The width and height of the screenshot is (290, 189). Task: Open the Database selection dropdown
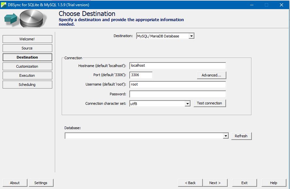pos(226,136)
